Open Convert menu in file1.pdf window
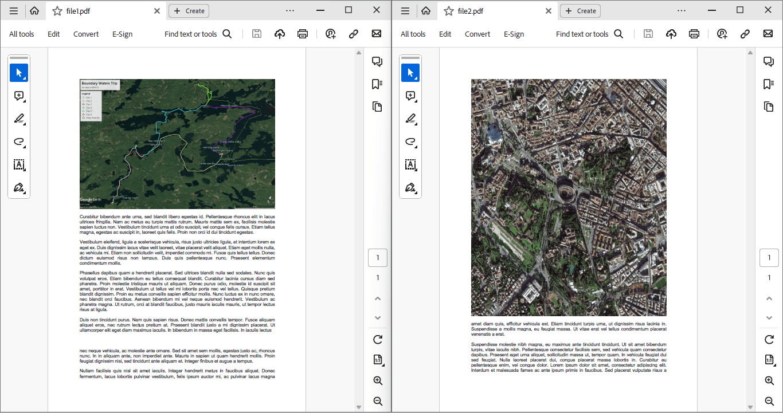 (86, 34)
